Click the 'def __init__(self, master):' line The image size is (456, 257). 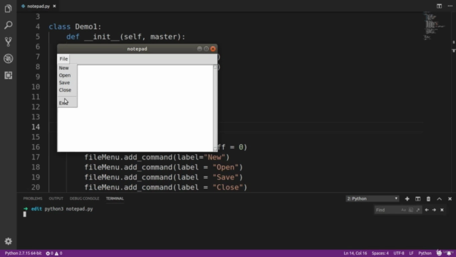pyautogui.click(x=125, y=36)
